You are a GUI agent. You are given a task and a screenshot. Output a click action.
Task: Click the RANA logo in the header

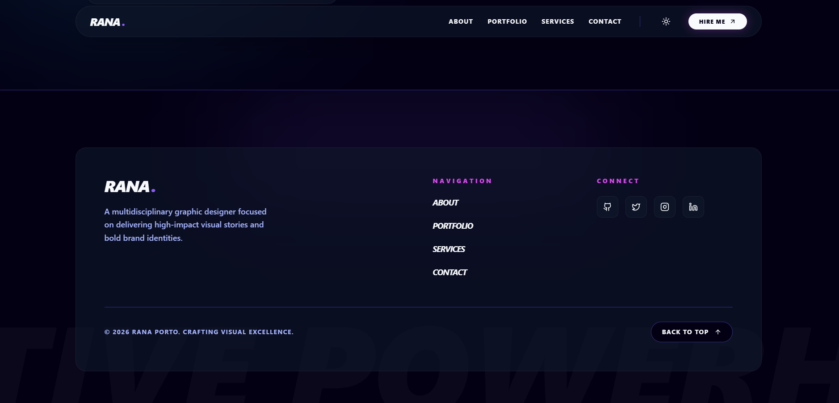pyautogui.click(x=107, y=22)
